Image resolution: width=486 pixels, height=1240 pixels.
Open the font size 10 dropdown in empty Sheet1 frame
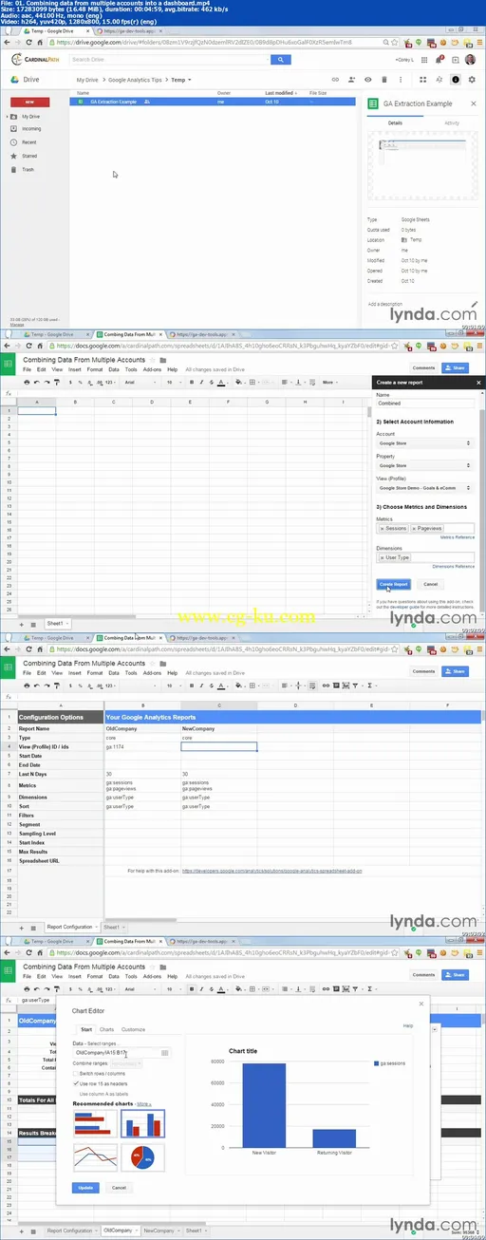pyautogui.click(x=173, y=383)
